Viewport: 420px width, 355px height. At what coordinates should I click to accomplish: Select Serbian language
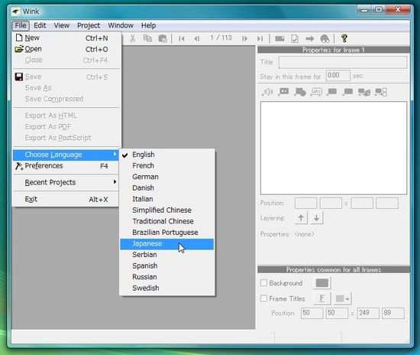click(x=167, y=255)
